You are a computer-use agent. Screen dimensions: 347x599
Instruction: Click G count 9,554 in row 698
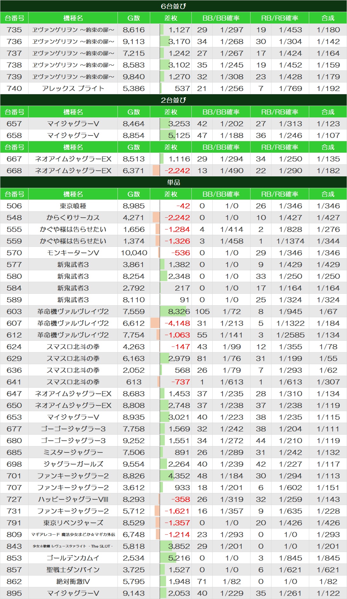click(x=134, y=464)
